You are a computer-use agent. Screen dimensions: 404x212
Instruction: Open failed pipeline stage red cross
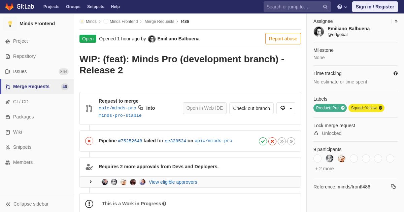[272, 141]
